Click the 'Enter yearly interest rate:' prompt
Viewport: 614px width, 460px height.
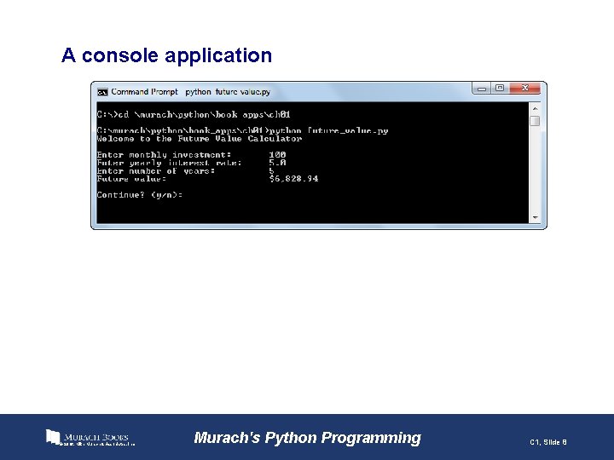[x=169, y=163]
